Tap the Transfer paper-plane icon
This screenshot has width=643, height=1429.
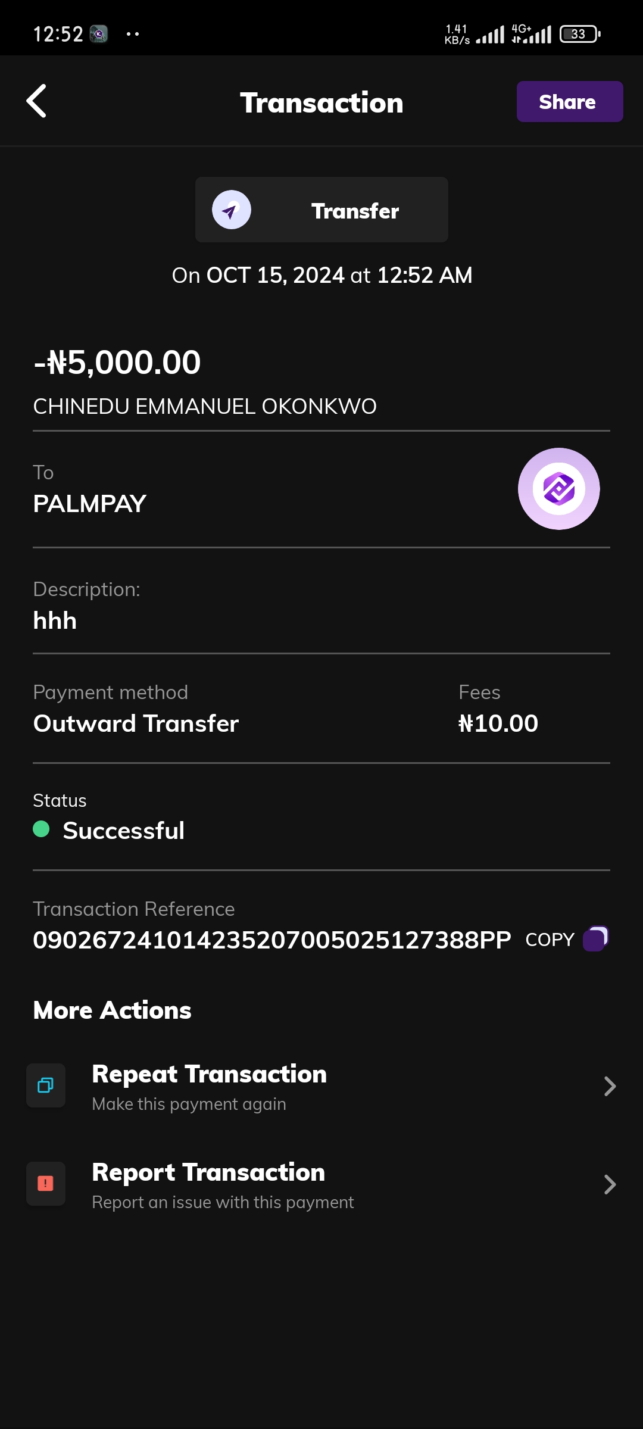pyautogui.click(x=232, y=210)
